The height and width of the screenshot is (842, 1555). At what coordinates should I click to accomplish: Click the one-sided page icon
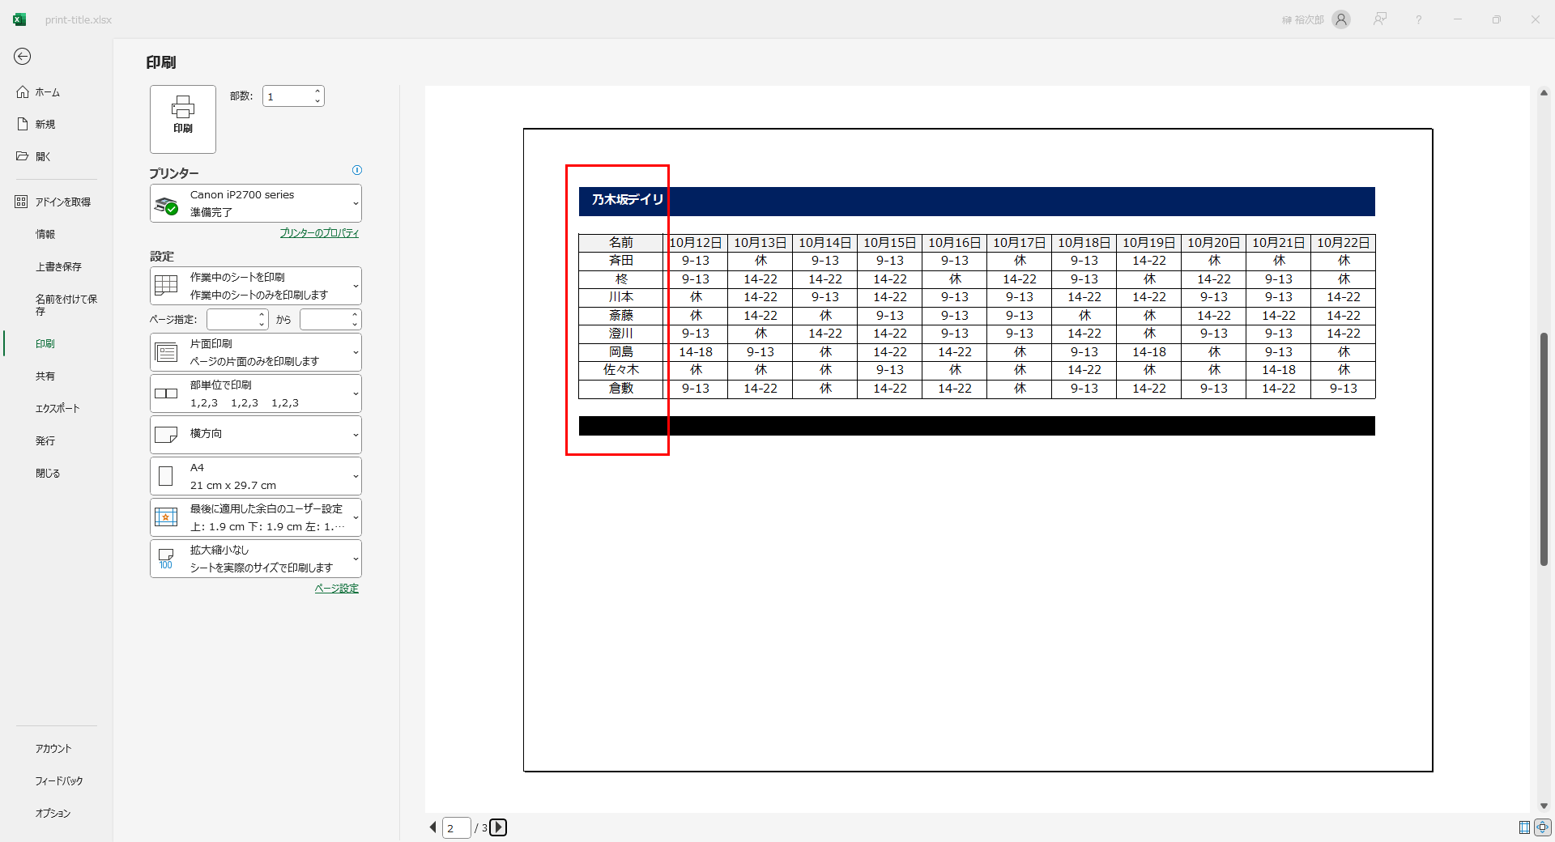[166, 352]
